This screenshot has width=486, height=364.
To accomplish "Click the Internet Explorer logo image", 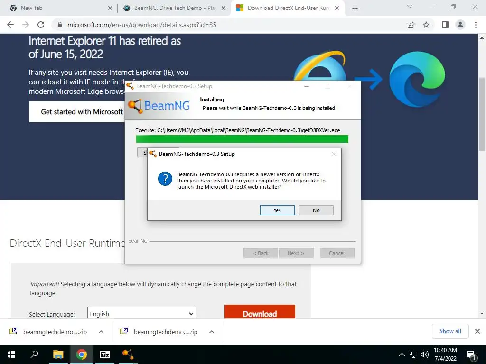I will (x=319, y=65).
